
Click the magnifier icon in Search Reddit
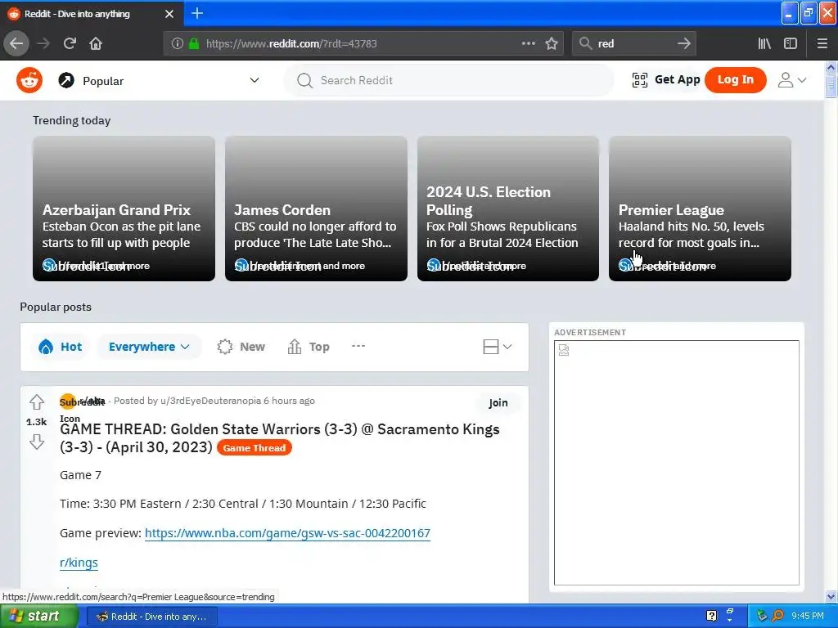(x=304, y=81)
